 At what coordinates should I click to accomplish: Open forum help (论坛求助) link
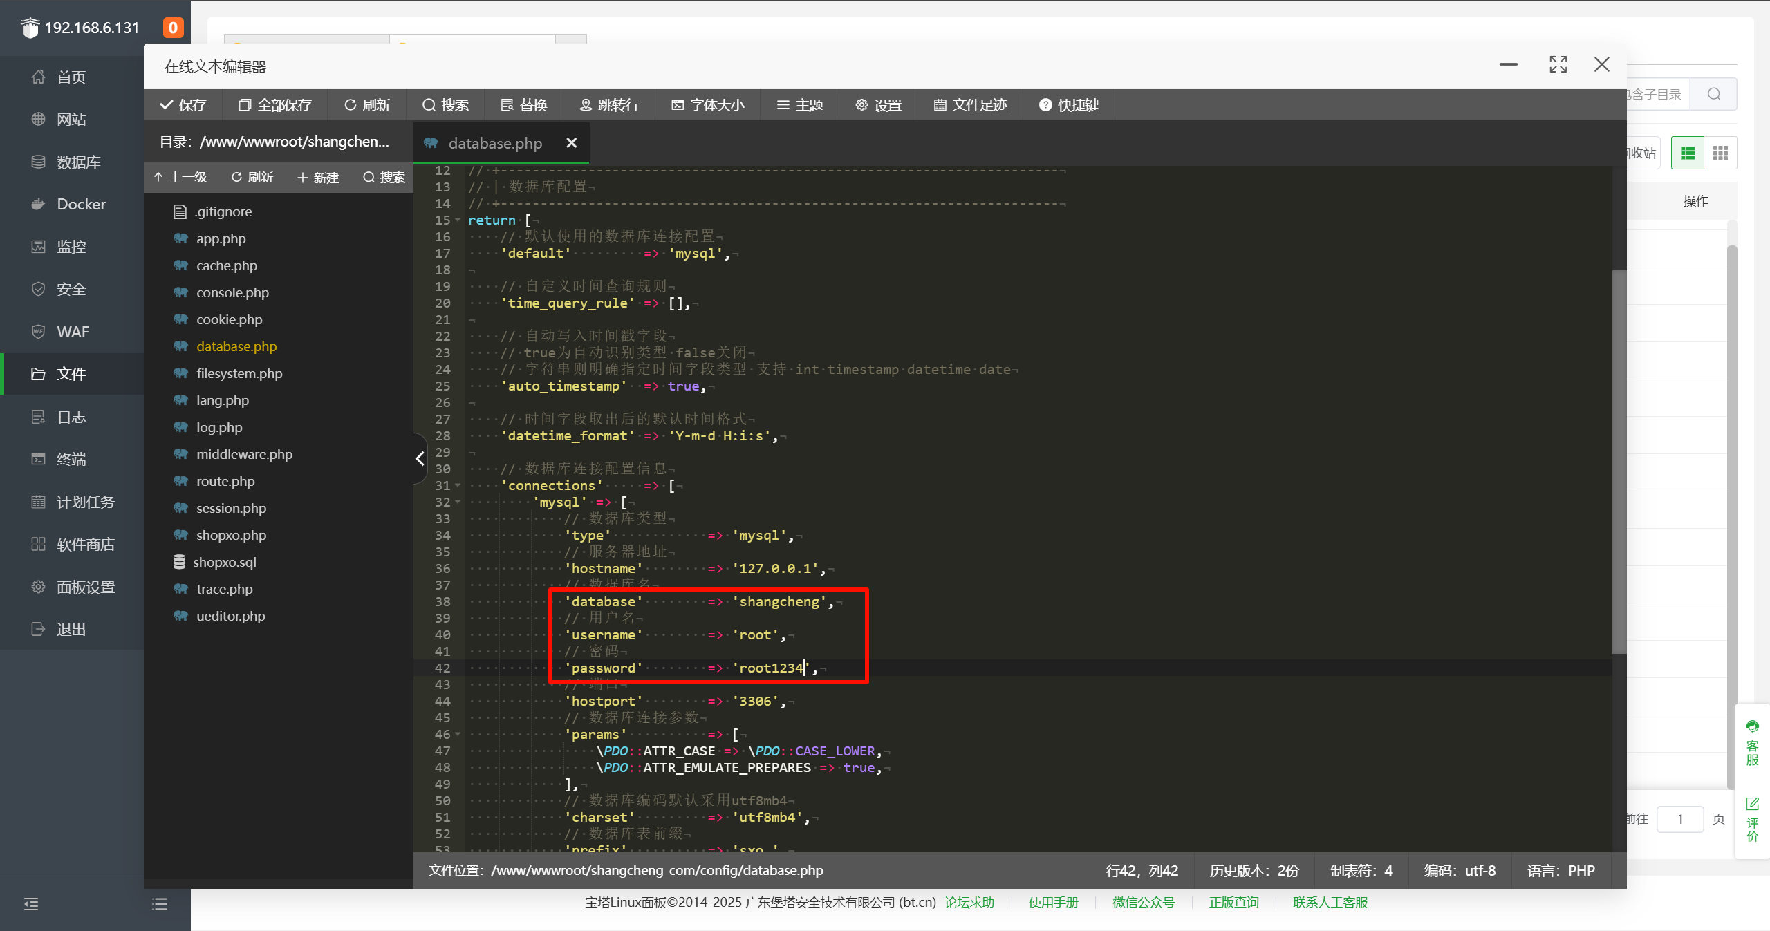point(969,902)
